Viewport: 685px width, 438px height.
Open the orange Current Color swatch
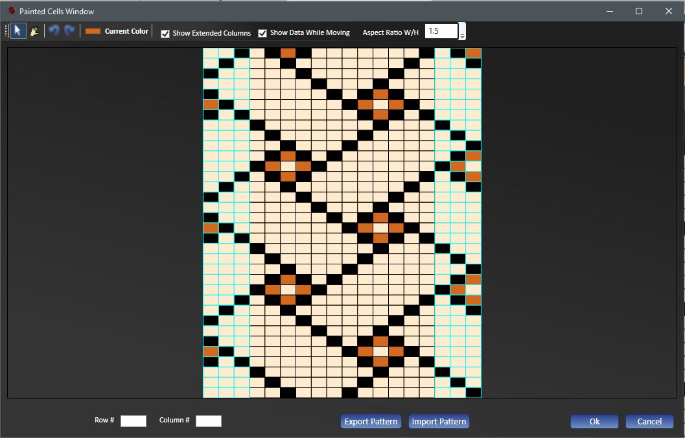93,31
